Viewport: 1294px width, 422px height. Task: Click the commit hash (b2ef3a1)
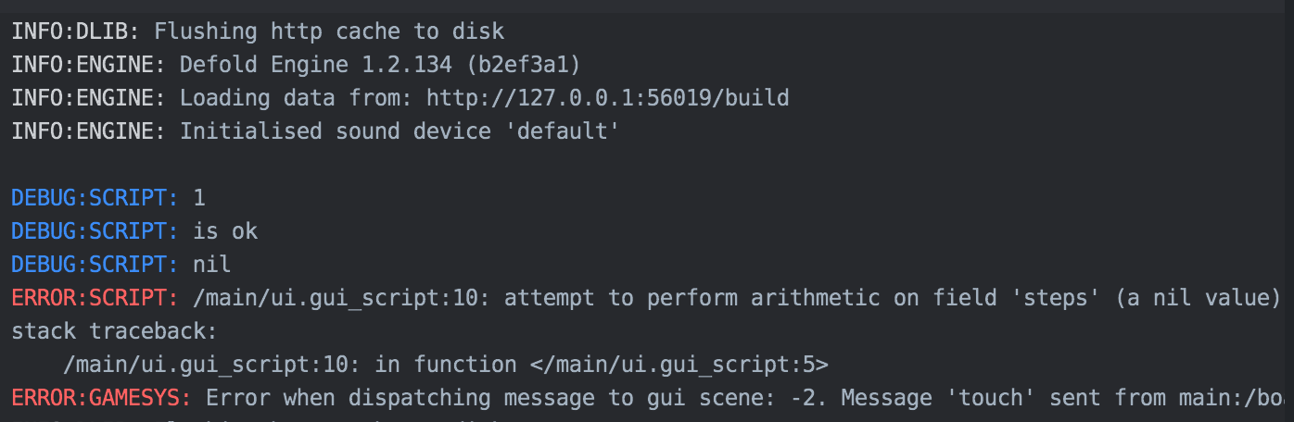tap(524, 65)
